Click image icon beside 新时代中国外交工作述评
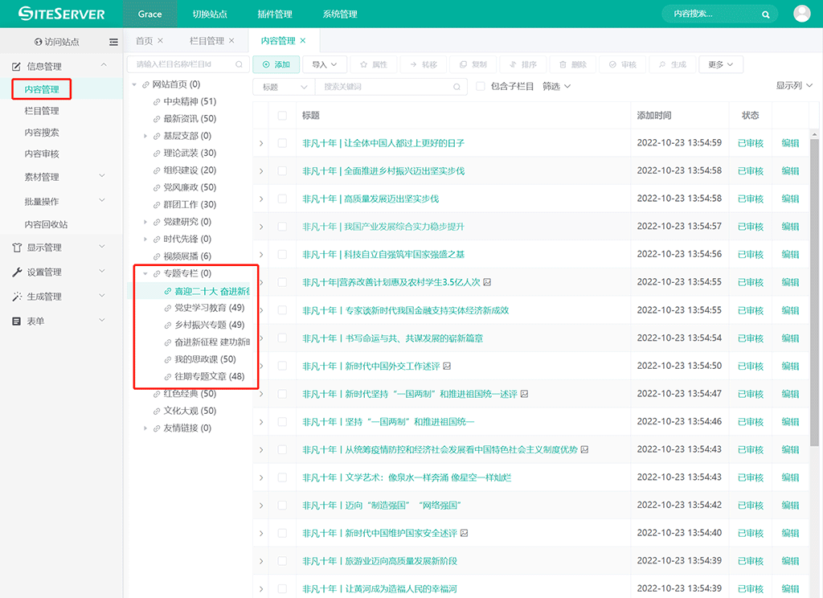 [x=447, y=366]
